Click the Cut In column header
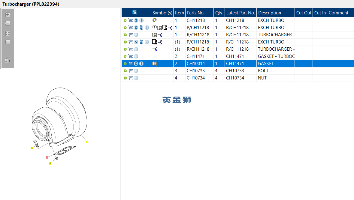354x200 pixels. [x=320, y=13]
